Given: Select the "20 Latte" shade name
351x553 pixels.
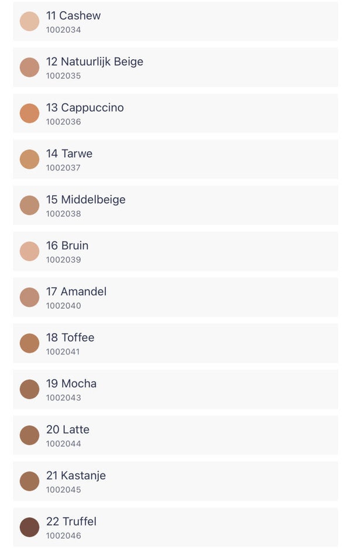Looking at the screenshot, I should pos(68,429).
